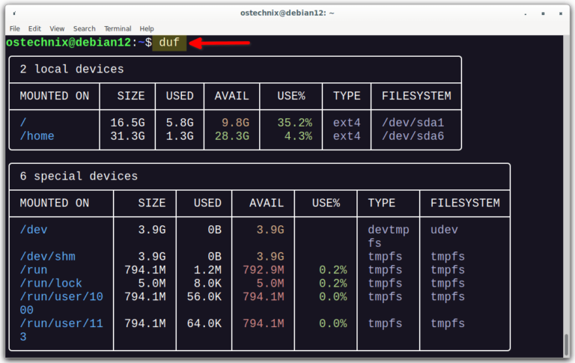This screenshot has height=363, width=575.
Task: Click the /home mount point entry
Action: click(x=37, y=136)
